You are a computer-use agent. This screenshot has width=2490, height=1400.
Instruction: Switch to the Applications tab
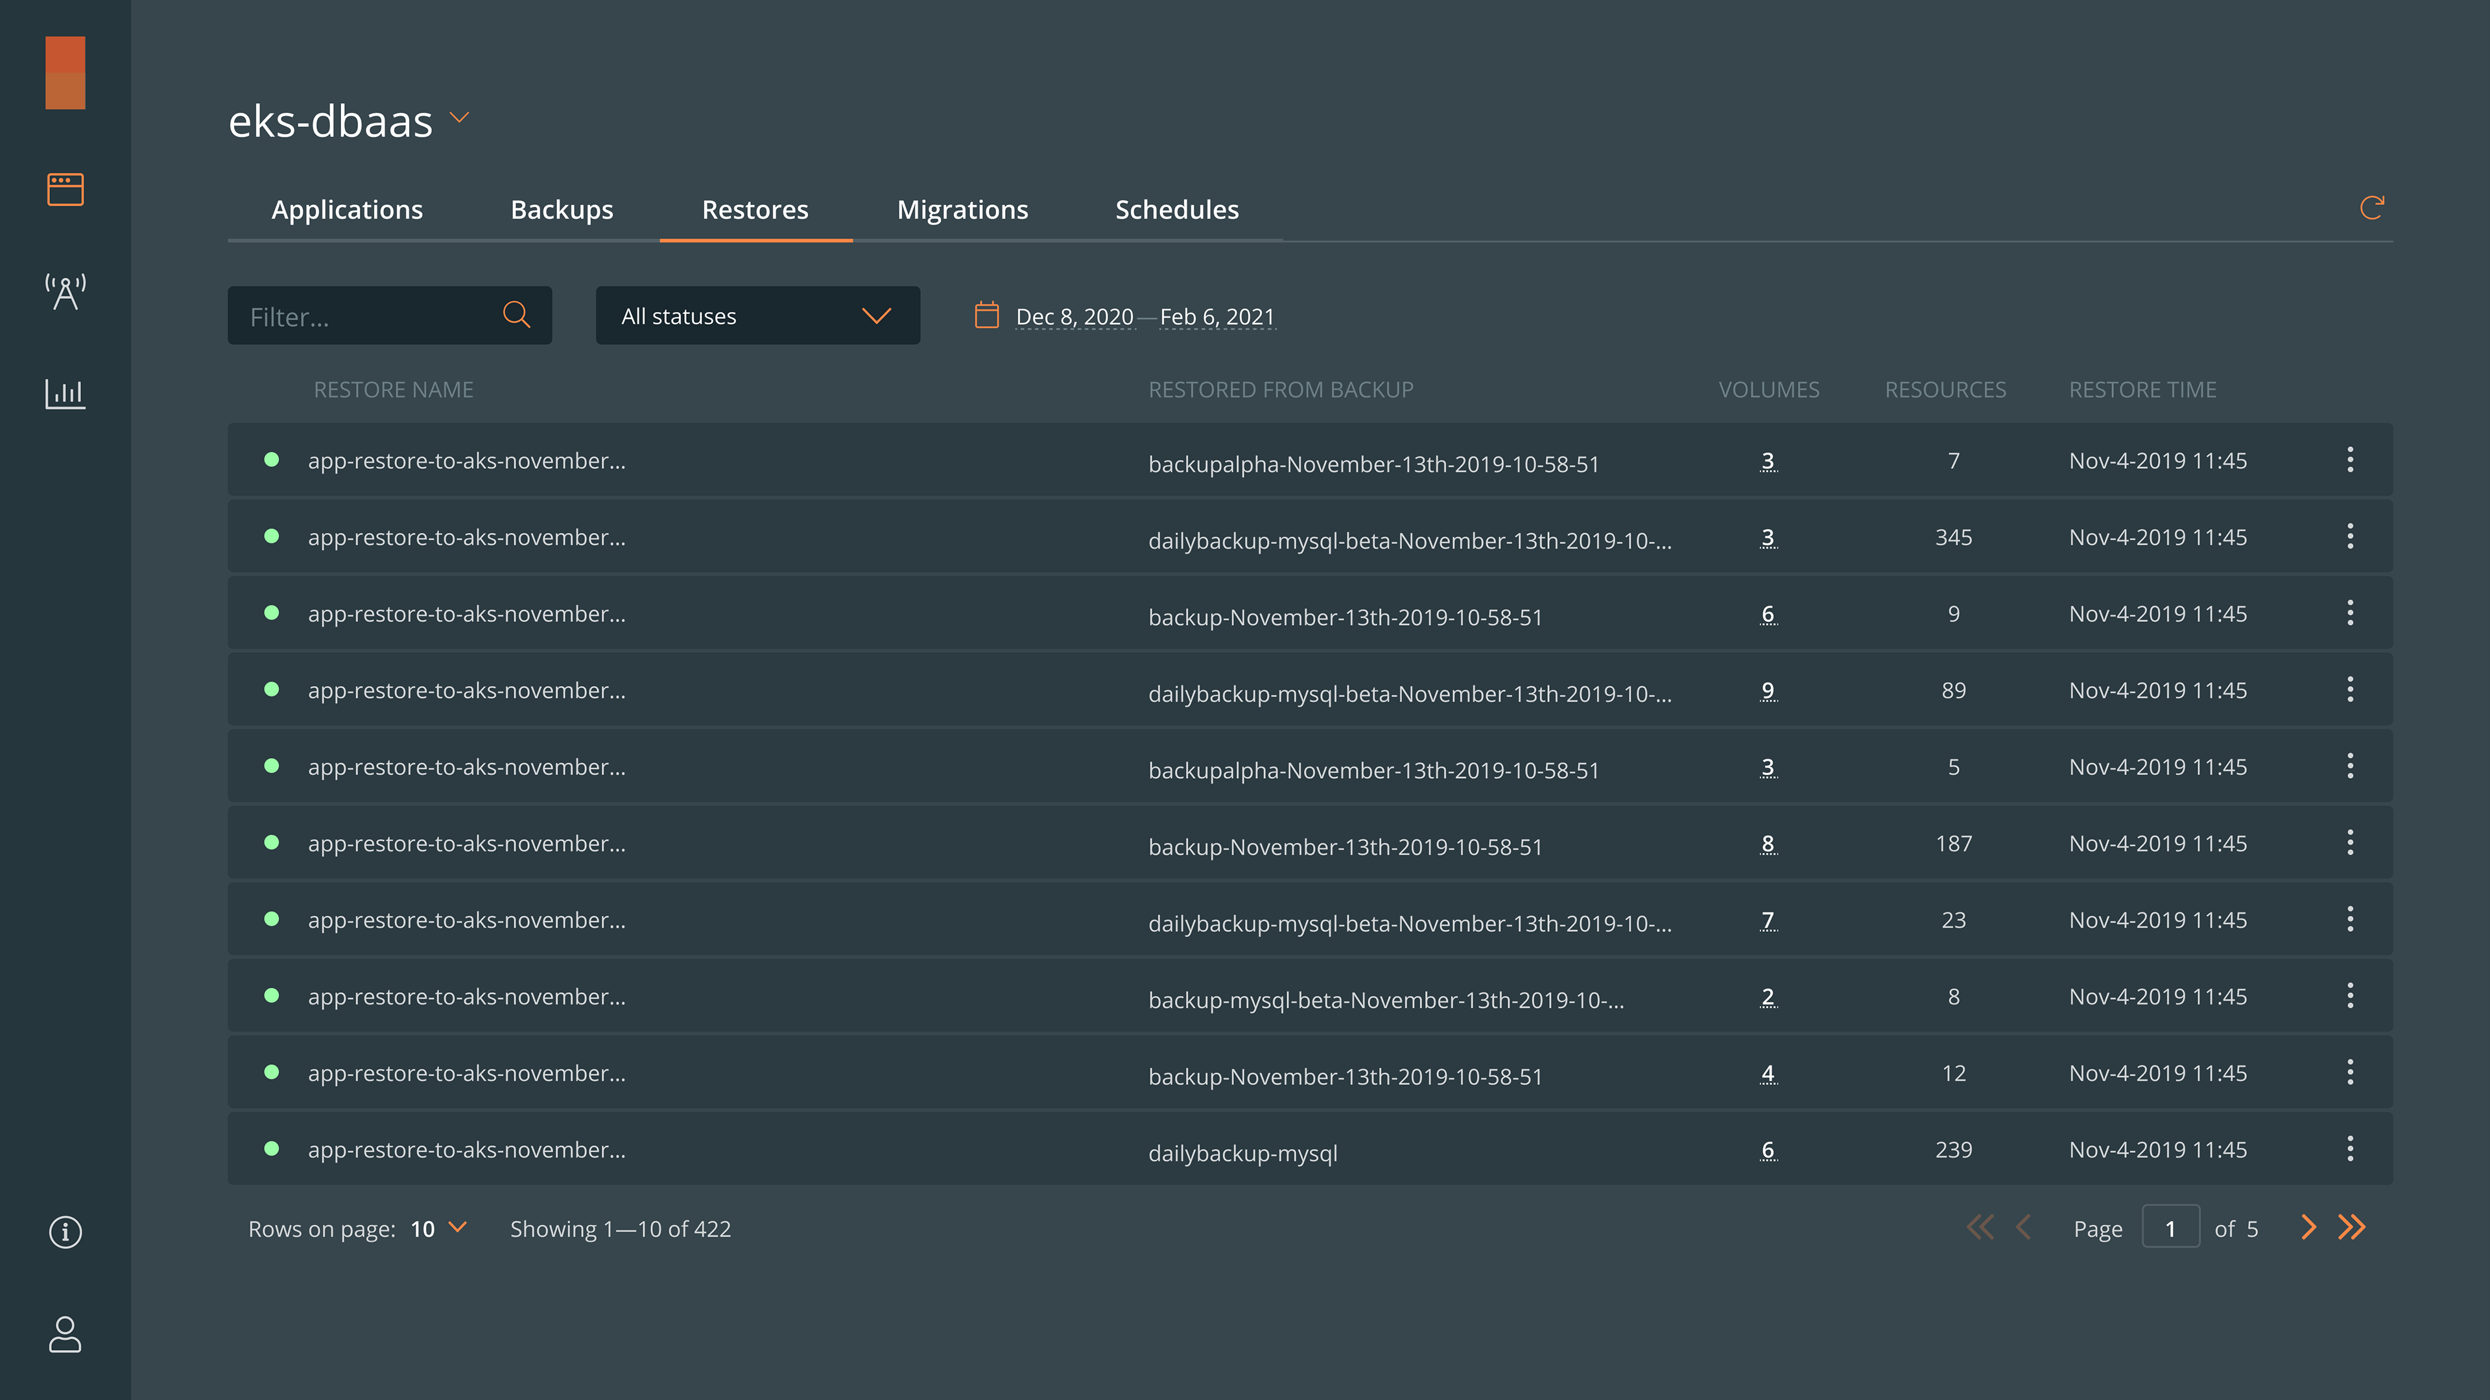tap(347, 210)
